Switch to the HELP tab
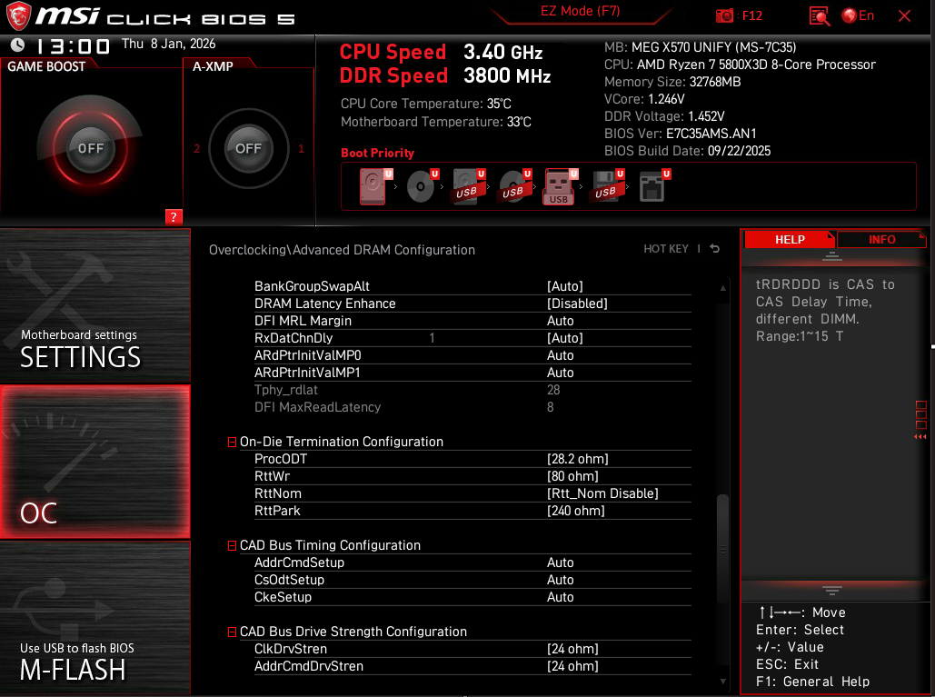This screenshot has width=935, height=697. 790,239
